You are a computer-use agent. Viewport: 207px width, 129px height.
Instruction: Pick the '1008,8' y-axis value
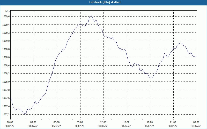(6, 49)
